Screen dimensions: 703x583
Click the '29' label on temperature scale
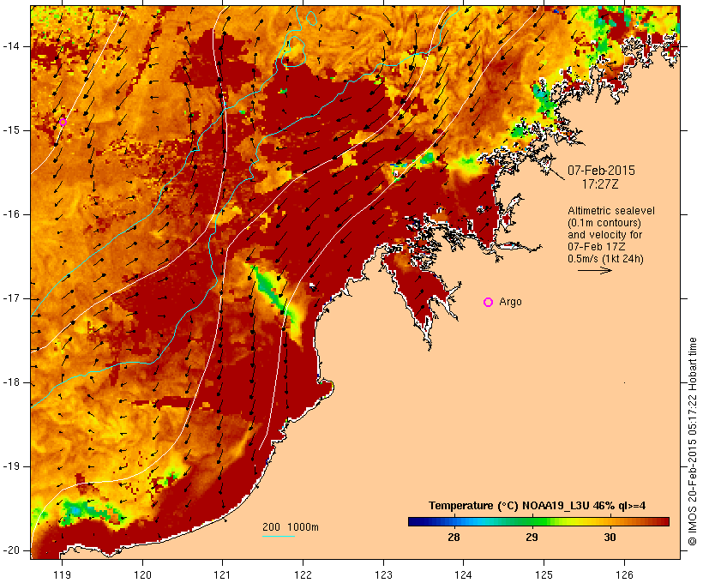(532, 538)
